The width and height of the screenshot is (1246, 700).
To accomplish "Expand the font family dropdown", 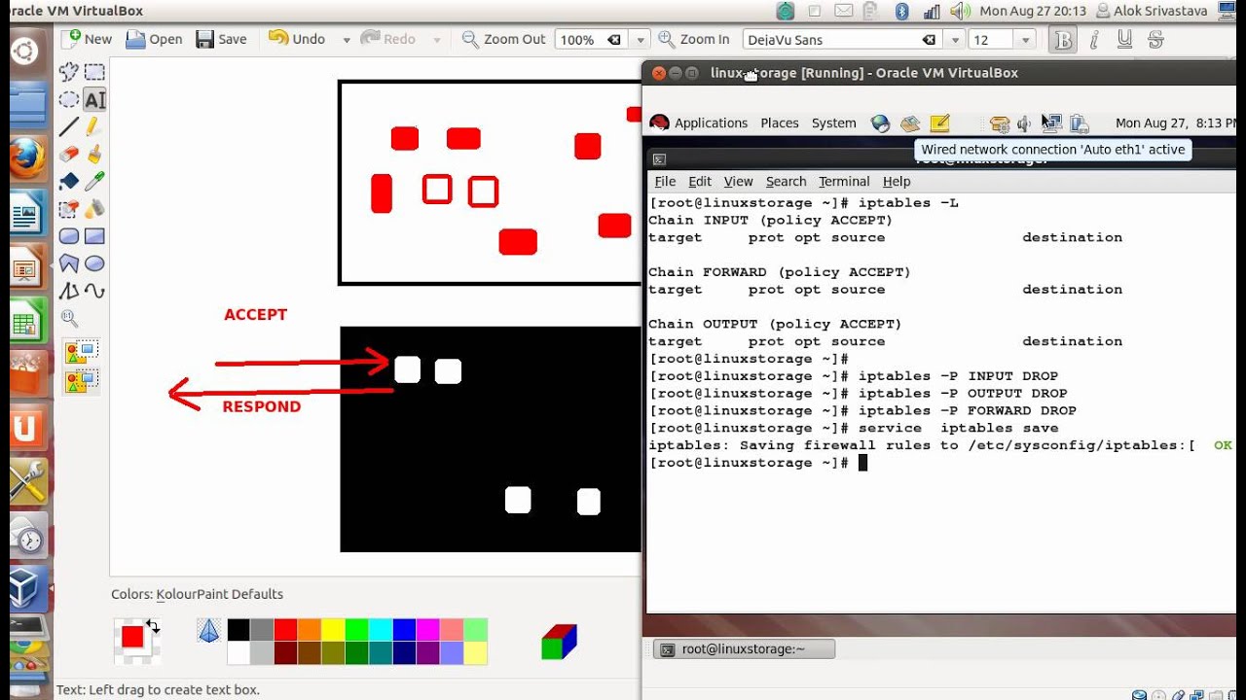I will [954, 40].
